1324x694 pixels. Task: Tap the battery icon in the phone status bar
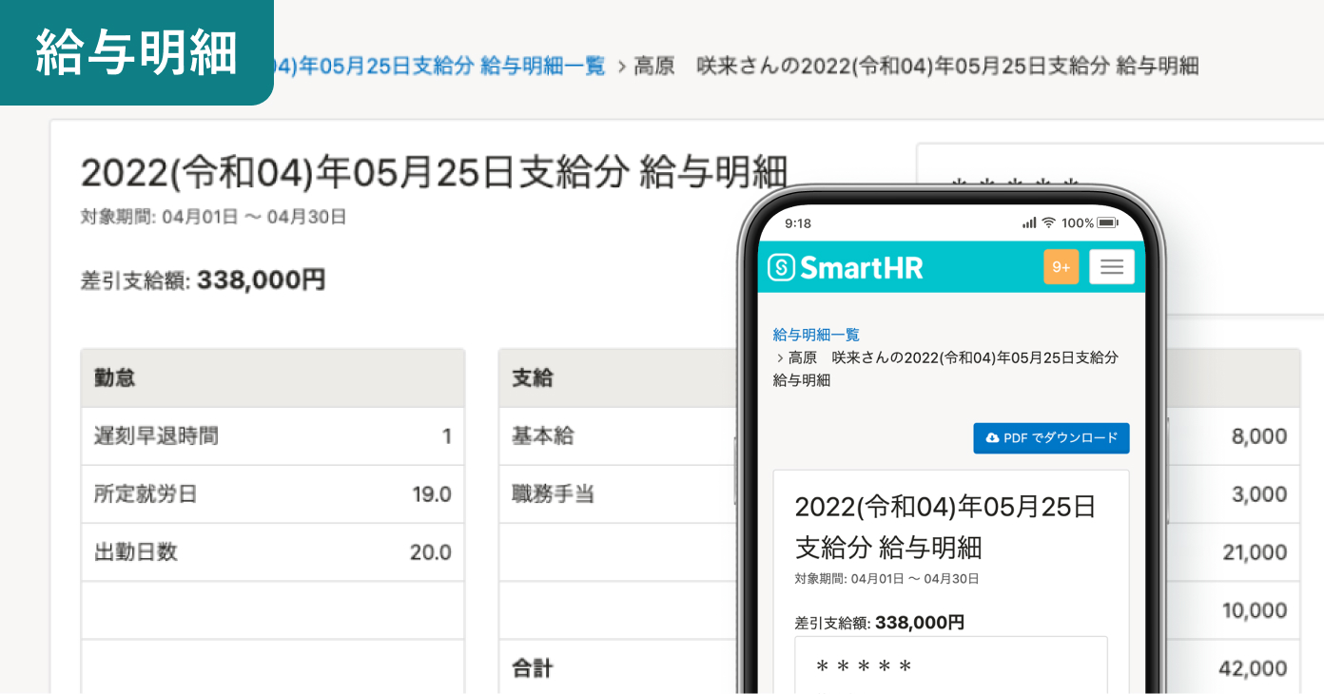click(1107, 222)
